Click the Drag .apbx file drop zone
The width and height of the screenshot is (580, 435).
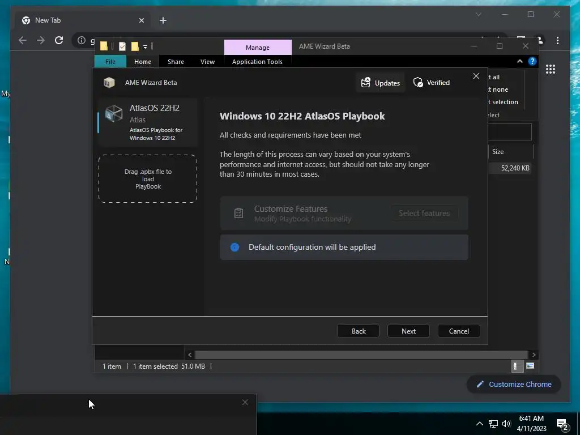coord(148,179)
